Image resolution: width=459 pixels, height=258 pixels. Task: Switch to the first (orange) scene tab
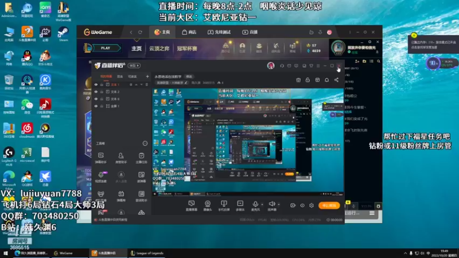(106, 76)
